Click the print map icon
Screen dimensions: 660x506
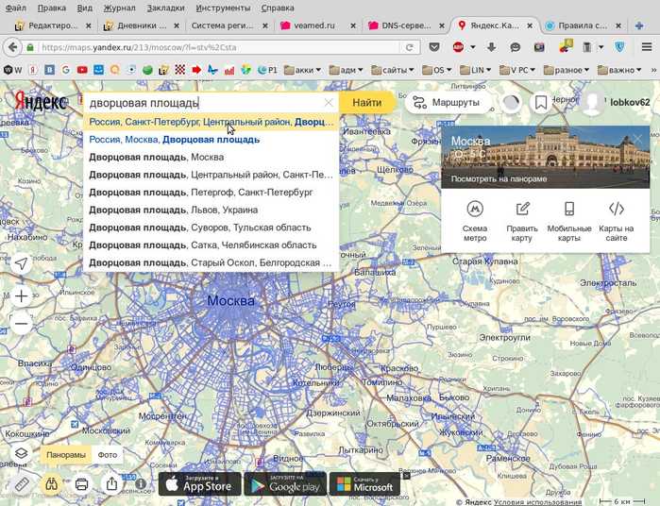pos(81,484)
